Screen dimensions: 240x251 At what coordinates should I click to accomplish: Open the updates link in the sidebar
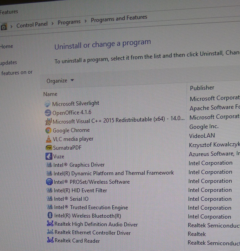[8, 63]
